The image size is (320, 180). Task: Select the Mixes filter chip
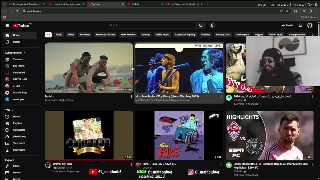71,34
